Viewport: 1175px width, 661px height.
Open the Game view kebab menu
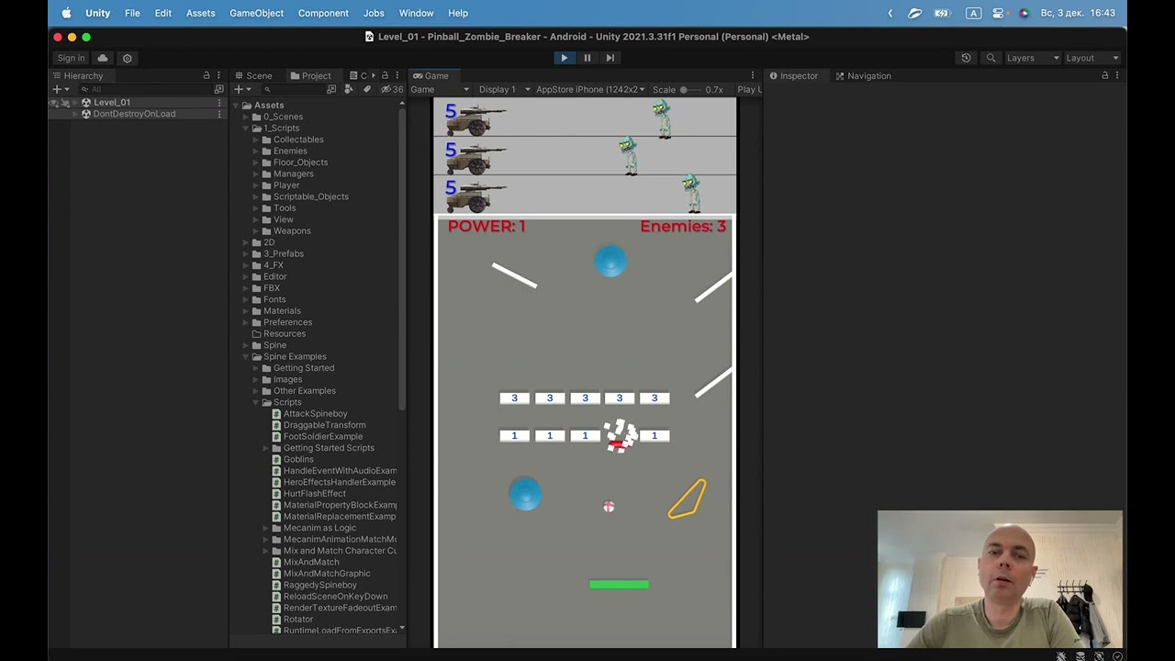pyautogui.click(x=753, y=75)
